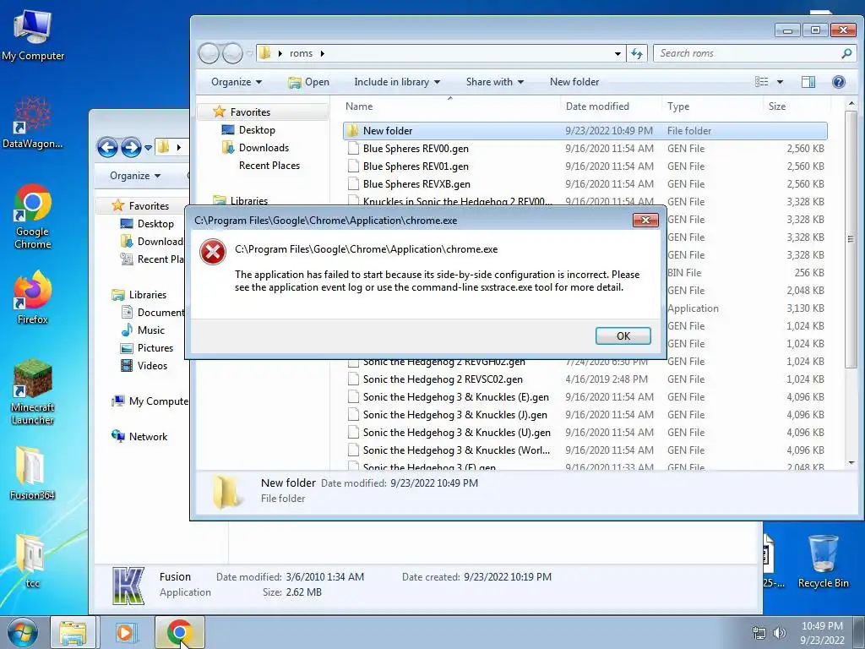Expand Include in library dropdown

[x=397, y=82]
